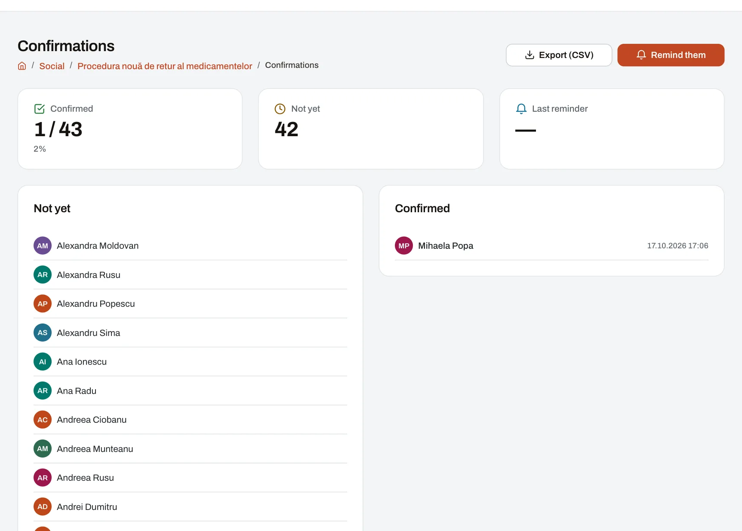Click the AS avatar of Alexandru Sima
742x531 pixels.
43,333
